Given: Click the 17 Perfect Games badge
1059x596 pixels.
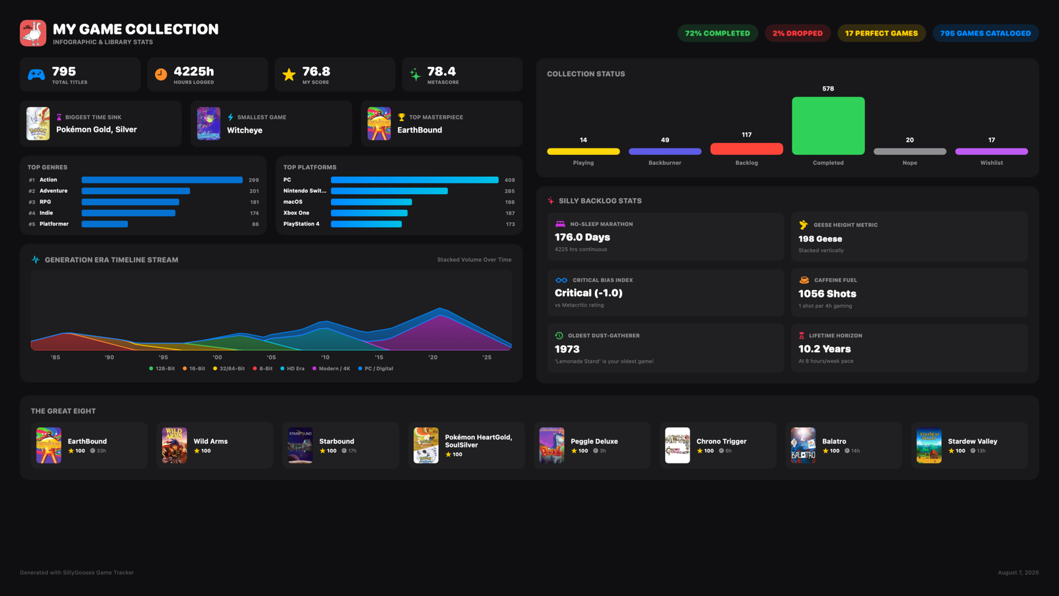Looking at the screenshot, I should coord(881,33).
